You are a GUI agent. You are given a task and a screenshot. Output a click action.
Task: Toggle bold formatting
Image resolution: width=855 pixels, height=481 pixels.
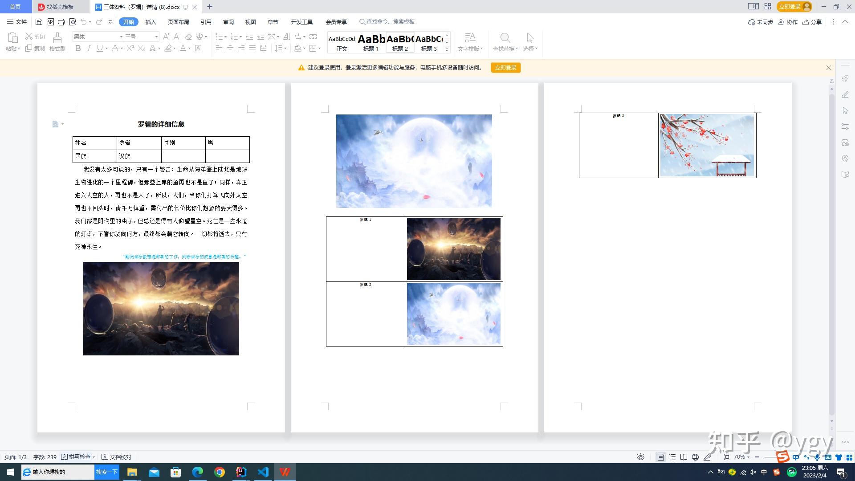[78, 48]
